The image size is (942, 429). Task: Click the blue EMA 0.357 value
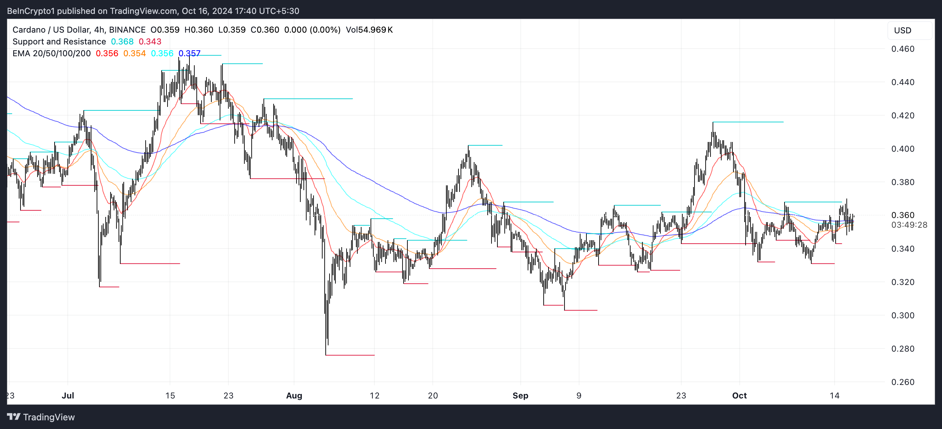[x=189, y=53]
